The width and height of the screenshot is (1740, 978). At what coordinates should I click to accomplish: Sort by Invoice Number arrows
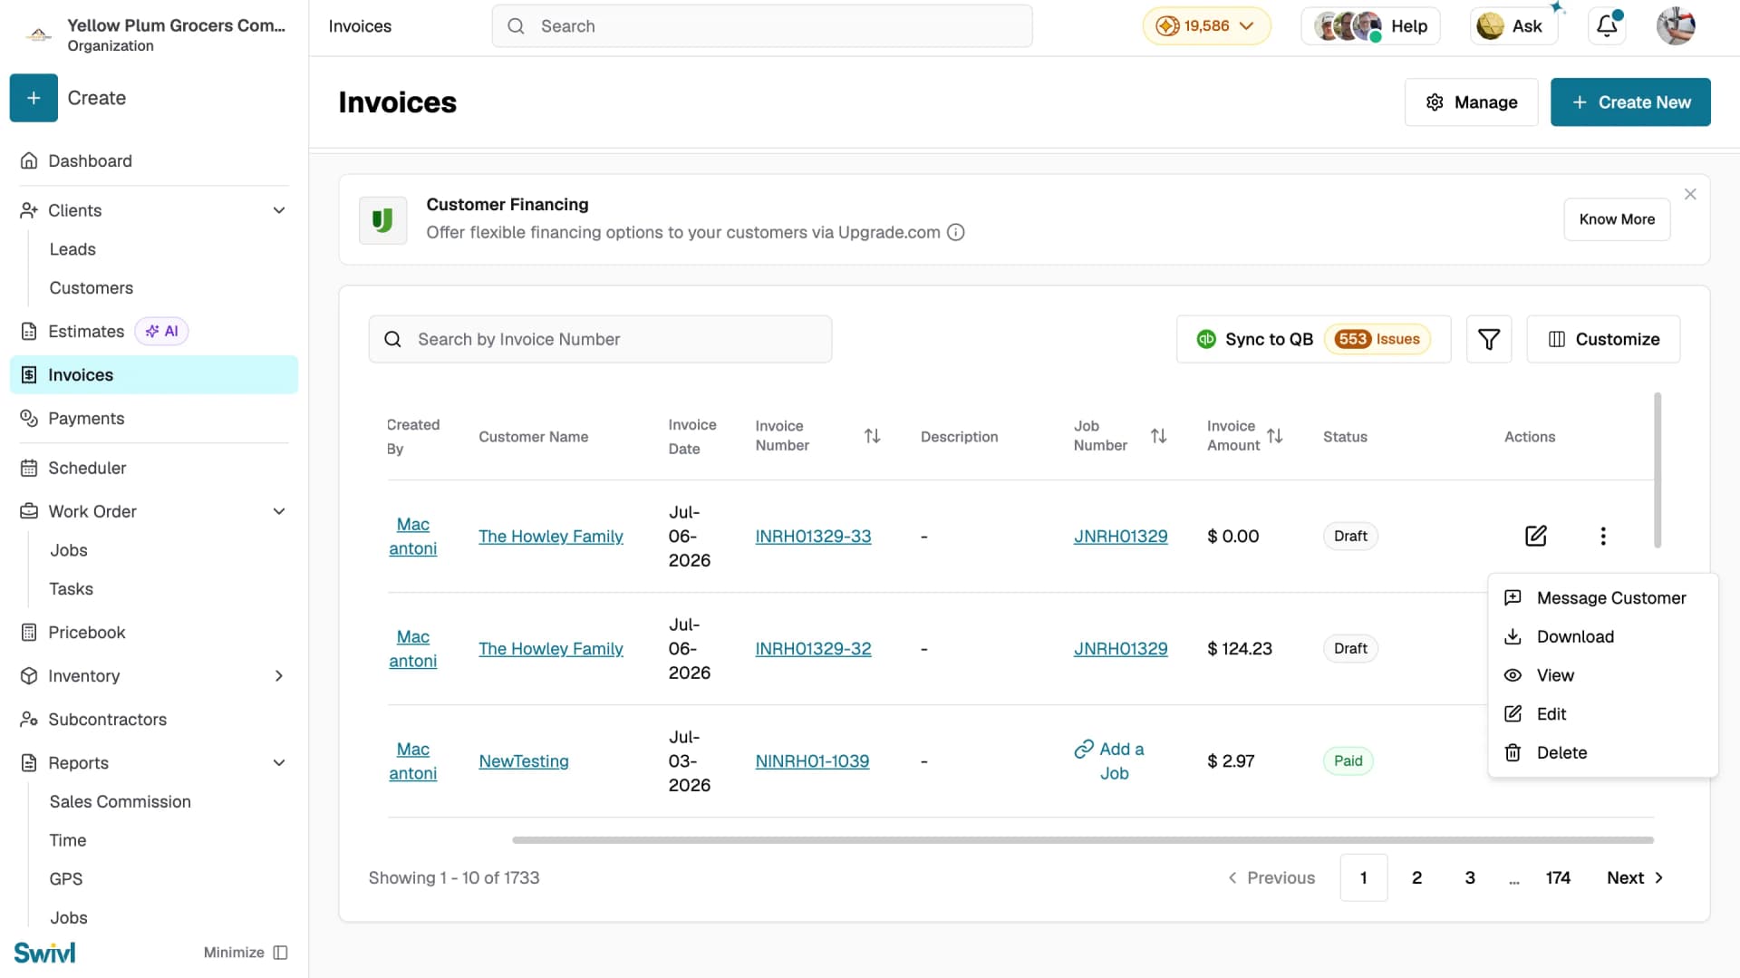(872, 436)
